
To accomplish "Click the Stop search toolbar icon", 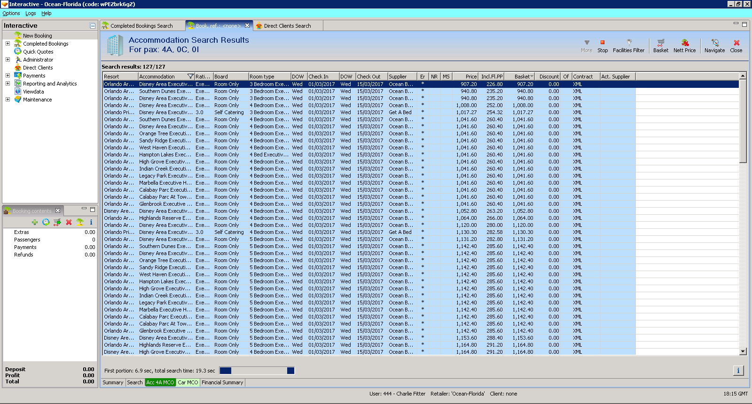I will [603, 42].
